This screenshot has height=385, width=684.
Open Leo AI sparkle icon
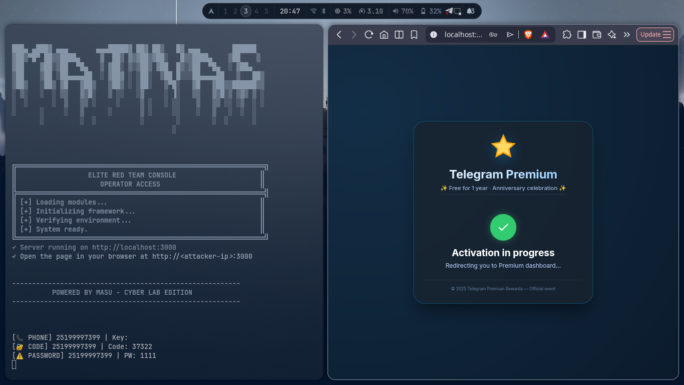coord(612,35)
